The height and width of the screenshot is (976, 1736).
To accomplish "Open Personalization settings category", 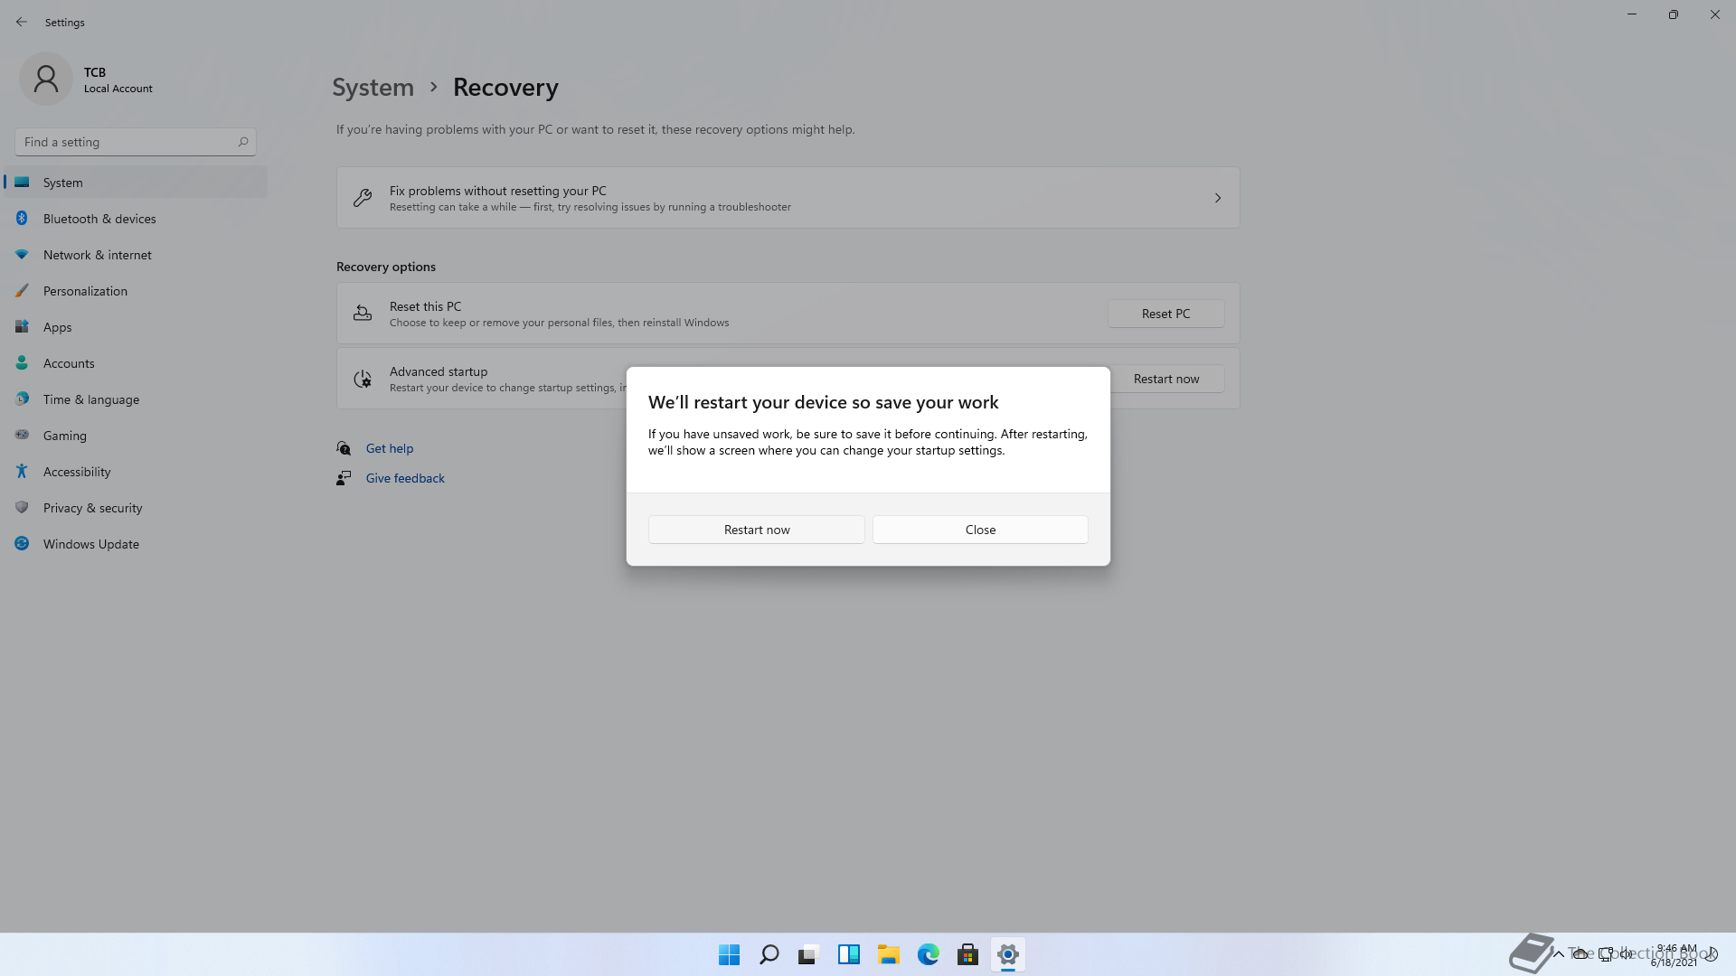I will tap(85, 291).
